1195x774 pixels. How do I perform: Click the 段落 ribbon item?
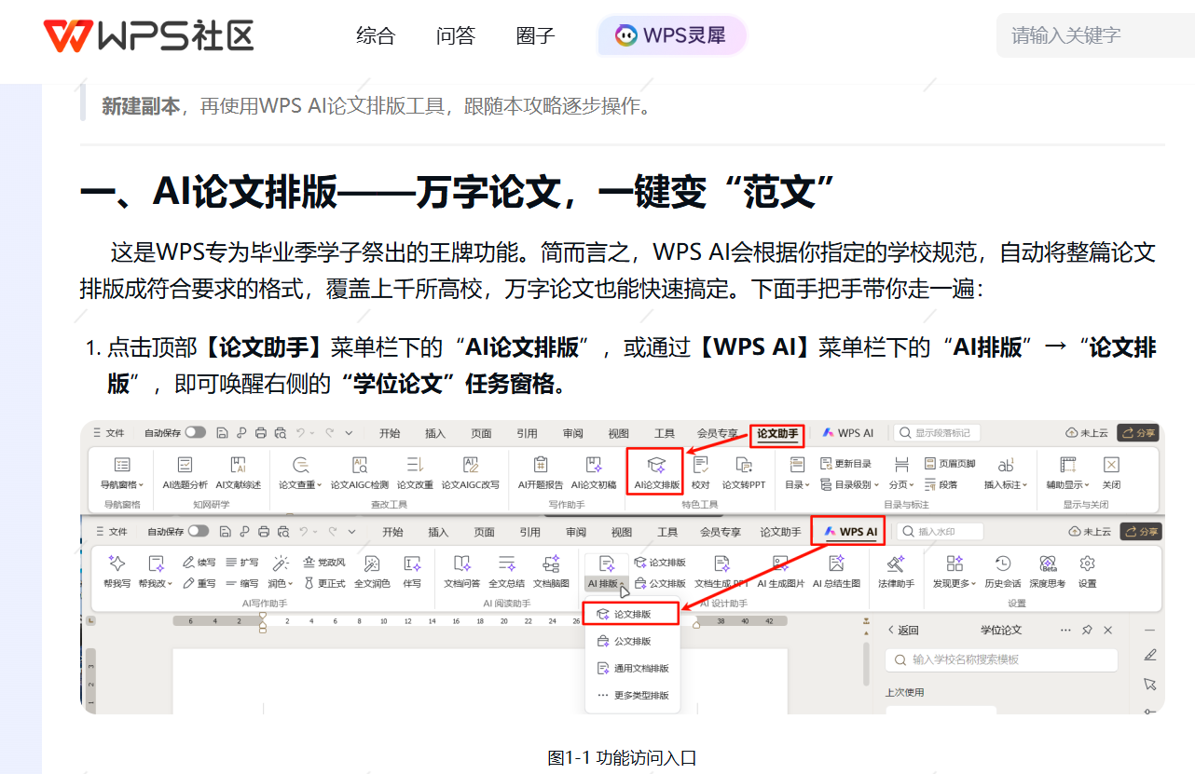click(941, 484)
